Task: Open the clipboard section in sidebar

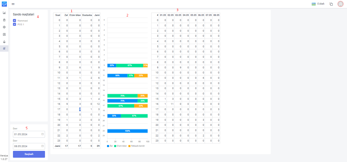Action: (x=4, y=20)
